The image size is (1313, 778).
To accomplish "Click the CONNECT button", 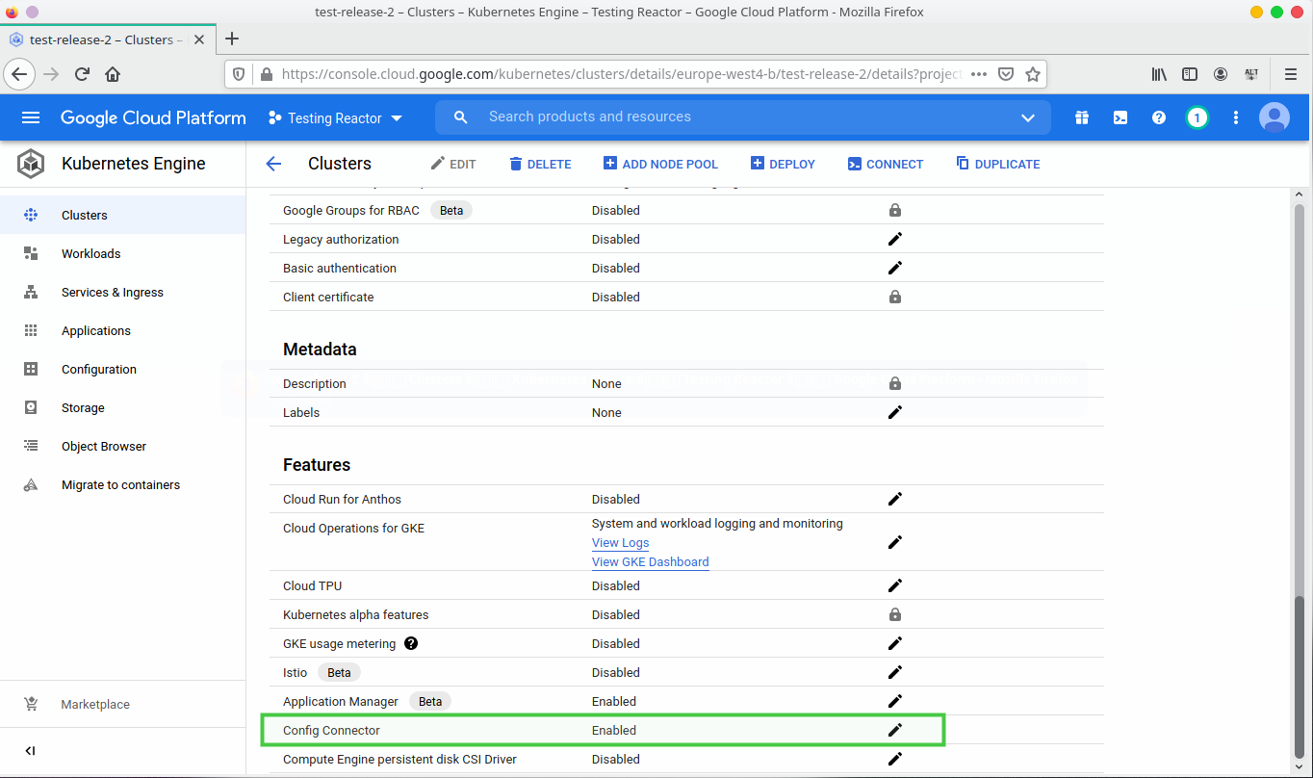I will point(886,164).
